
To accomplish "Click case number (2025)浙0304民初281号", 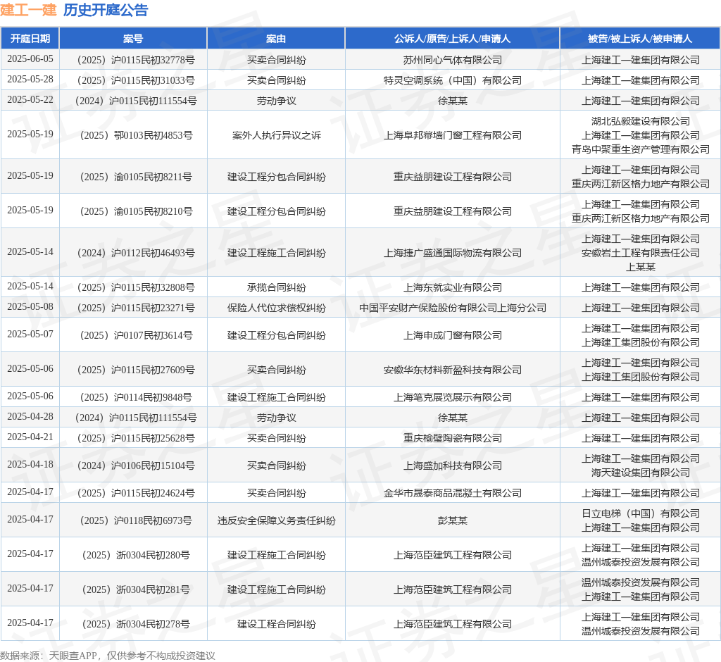I will (x=136, y=589).
